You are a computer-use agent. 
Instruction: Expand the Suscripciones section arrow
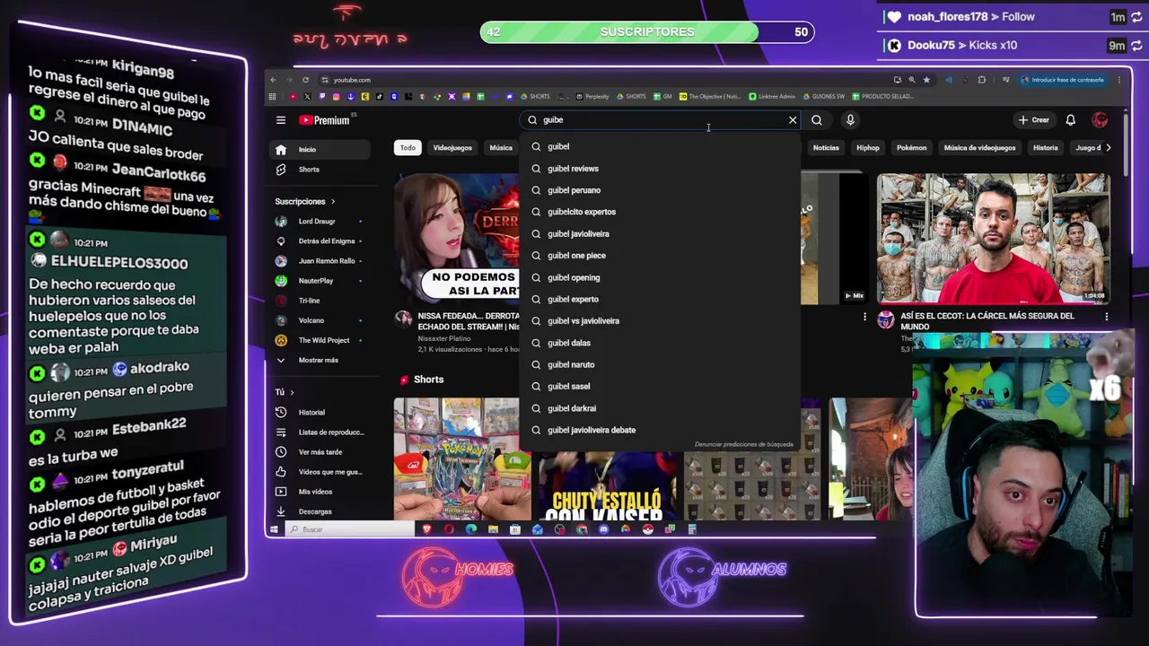point(333,202)
